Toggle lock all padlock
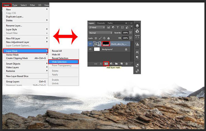This screenshot has width=206, height=131. (x=108, y=38)
